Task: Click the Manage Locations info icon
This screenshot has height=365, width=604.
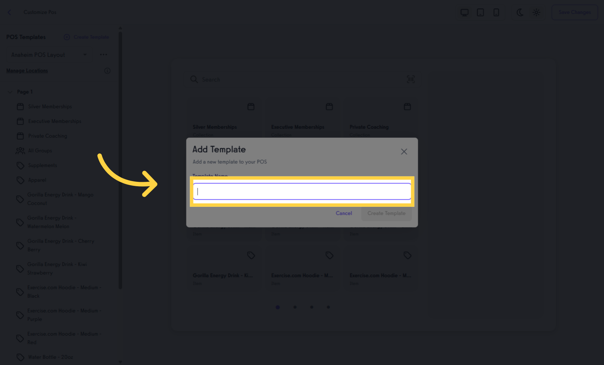Action: [107, 71]
